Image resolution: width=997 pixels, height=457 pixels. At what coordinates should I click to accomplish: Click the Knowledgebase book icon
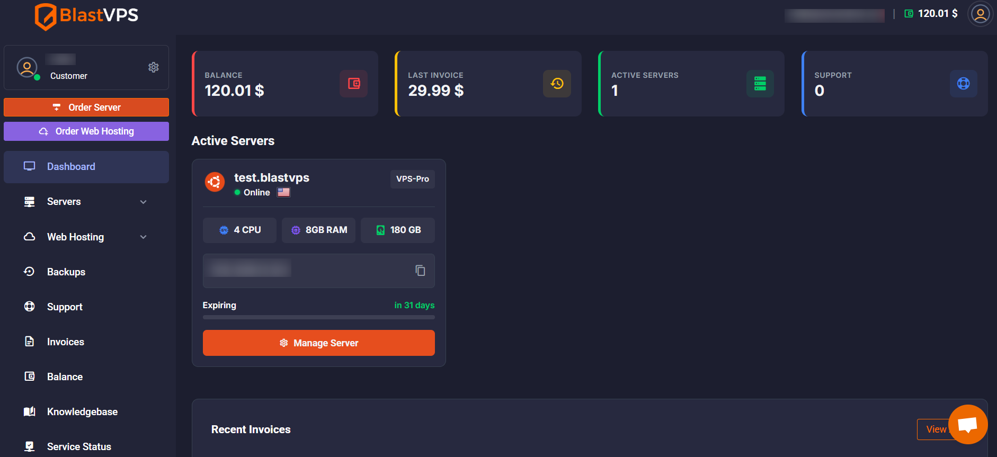point(30,411)
